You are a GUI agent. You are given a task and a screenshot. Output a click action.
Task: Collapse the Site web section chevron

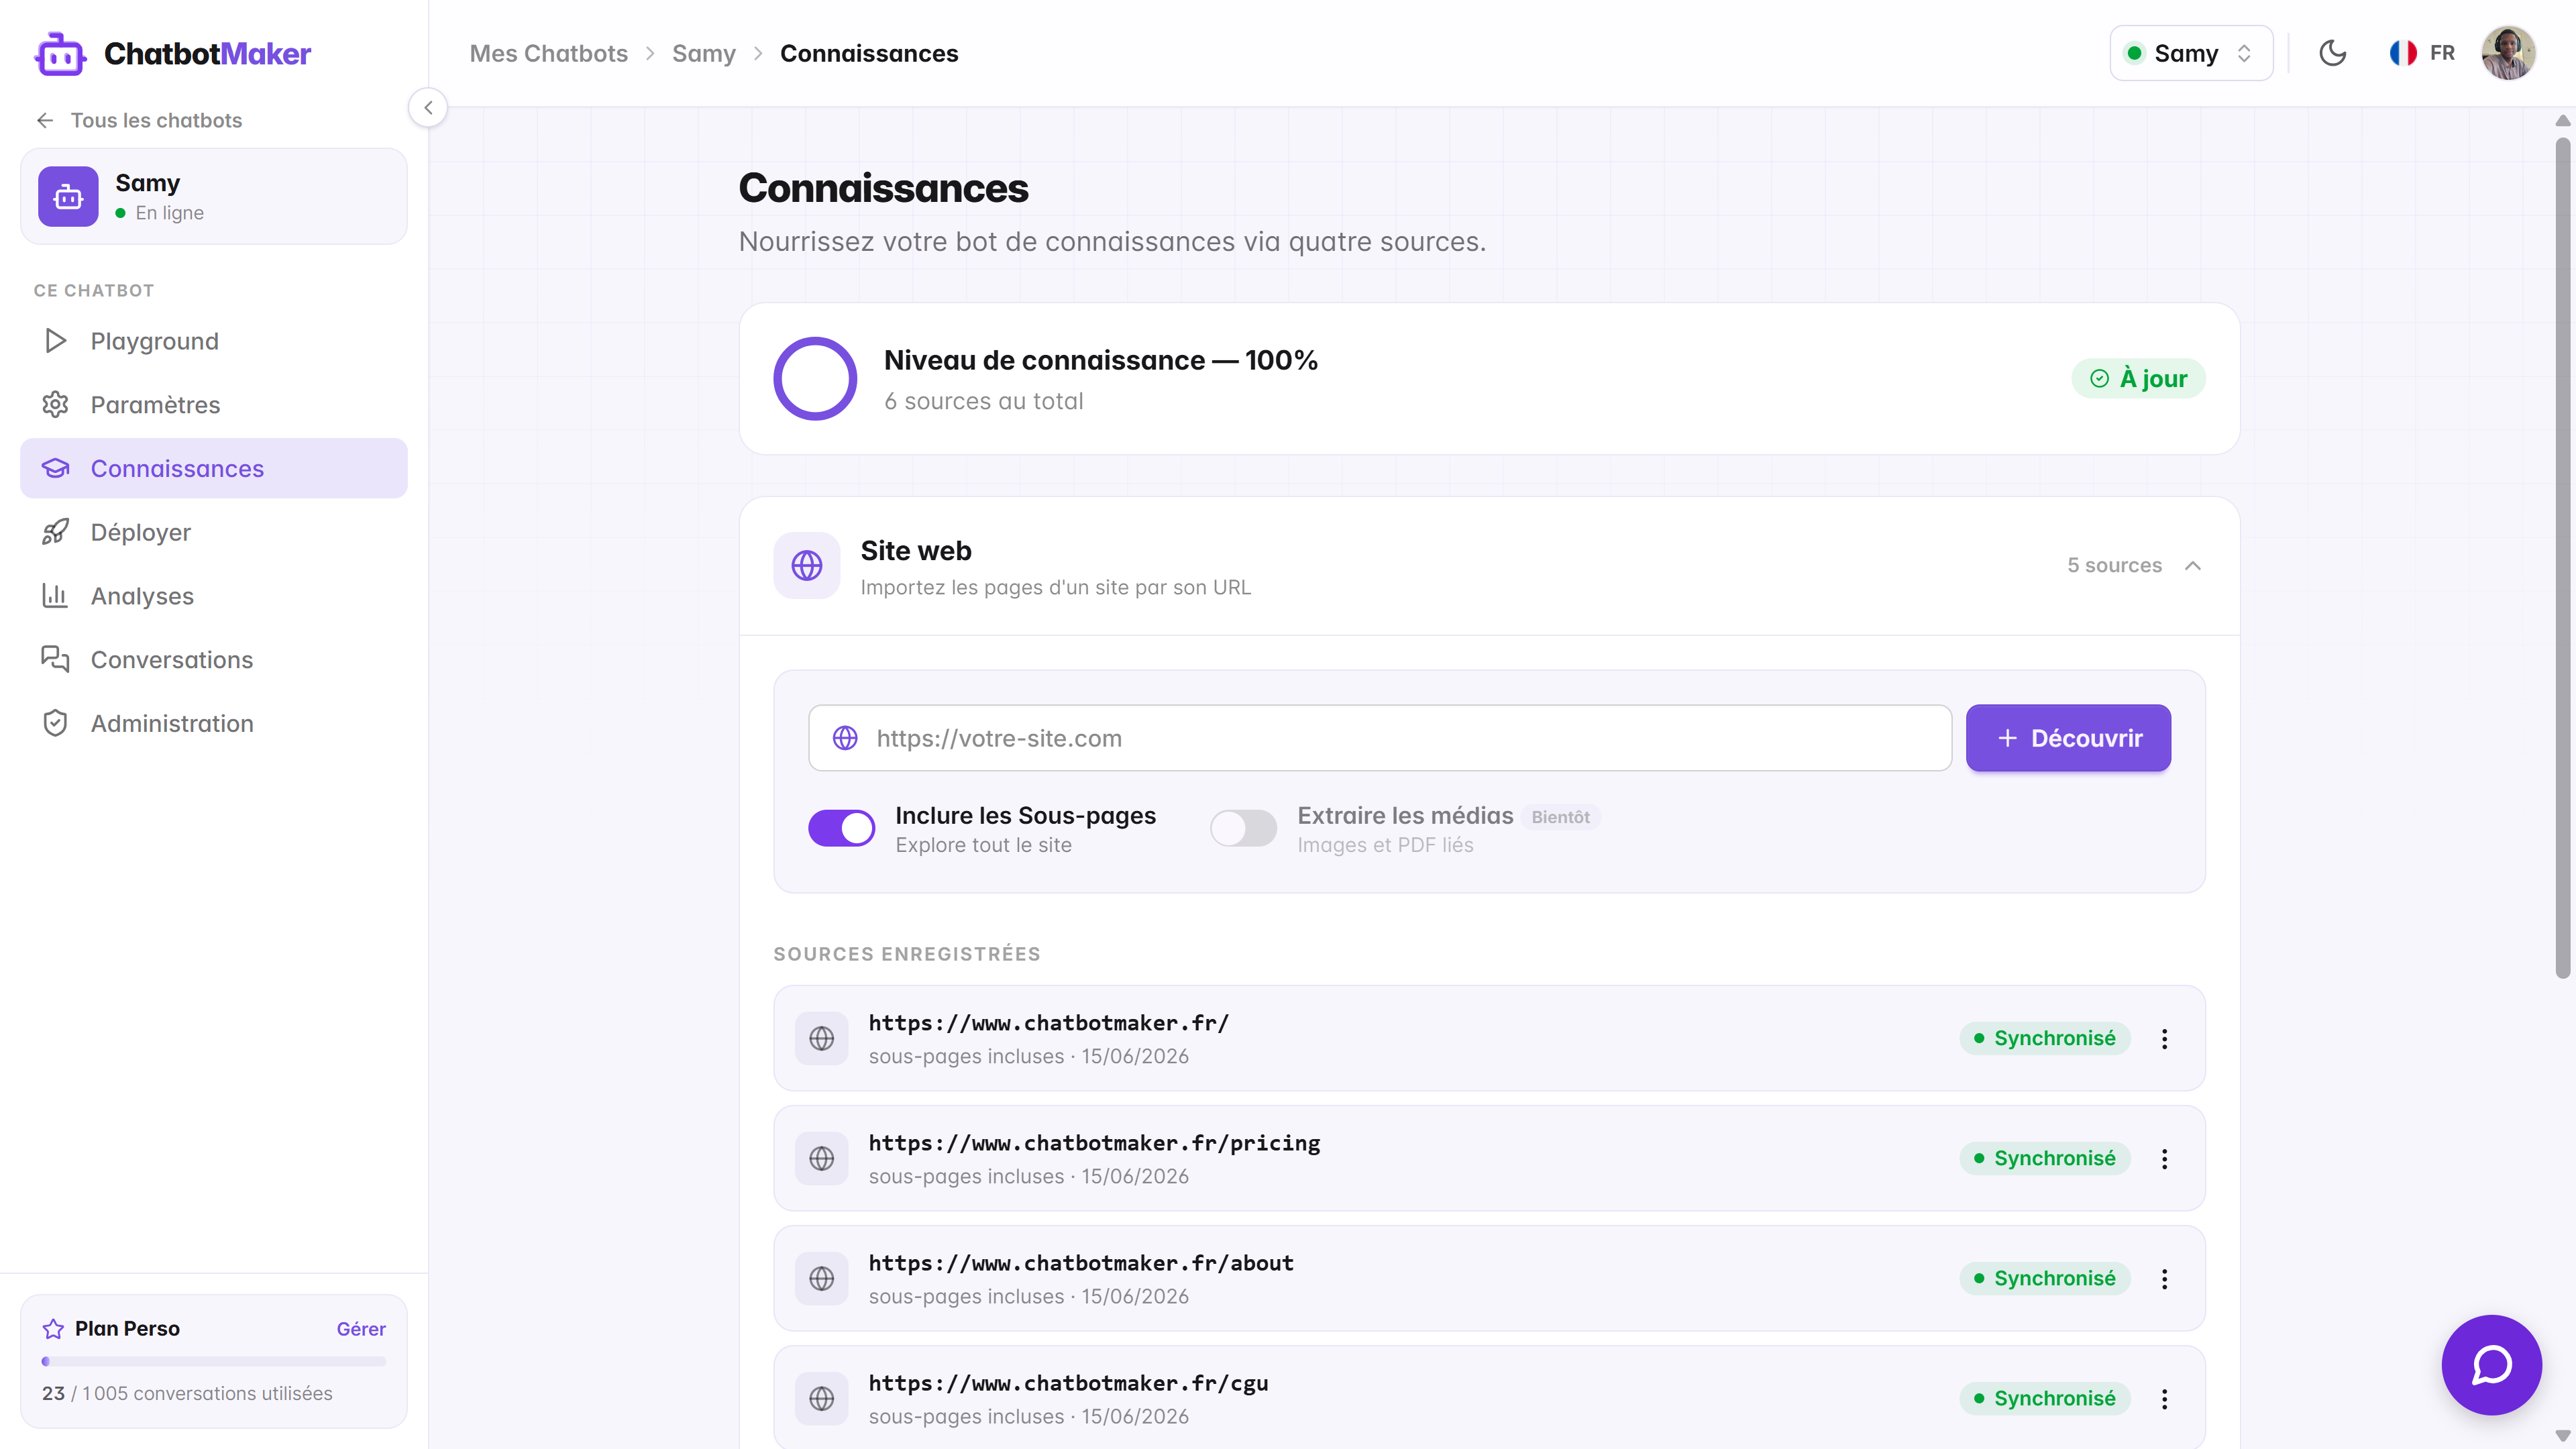tap(2193, 565)
